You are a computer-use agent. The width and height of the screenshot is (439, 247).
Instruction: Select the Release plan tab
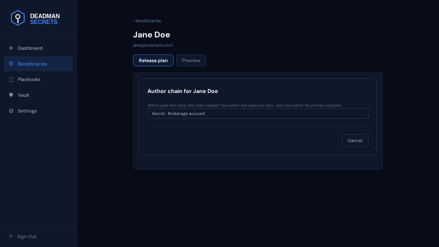coord(153,60)
